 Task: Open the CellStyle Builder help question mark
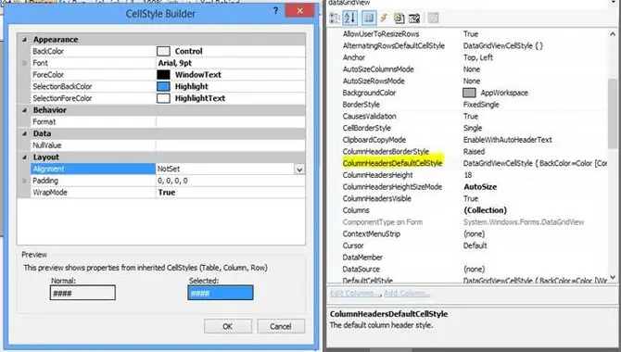[x=275, y=11]
